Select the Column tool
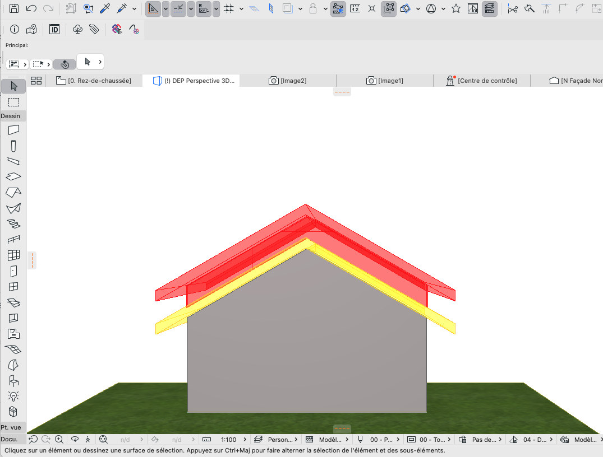Screen dimensions: 603x457 (x=13, y=146)
